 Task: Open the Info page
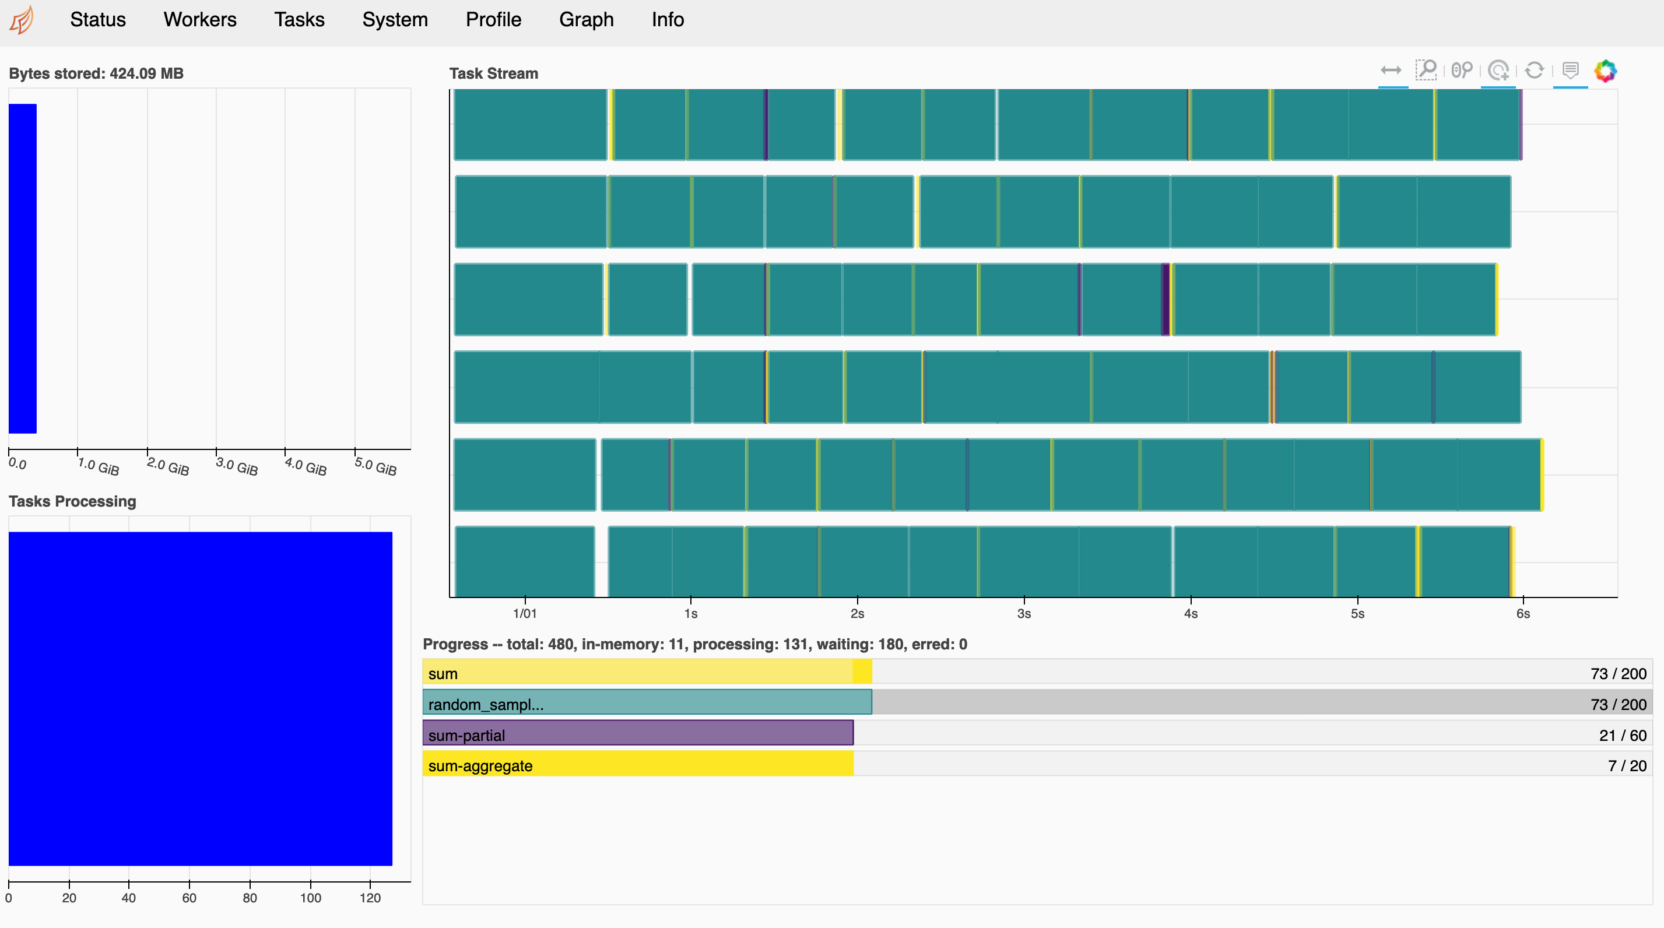[667, 20]
